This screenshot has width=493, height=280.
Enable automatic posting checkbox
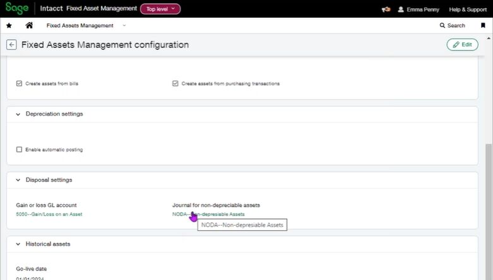tap(19, 149)
